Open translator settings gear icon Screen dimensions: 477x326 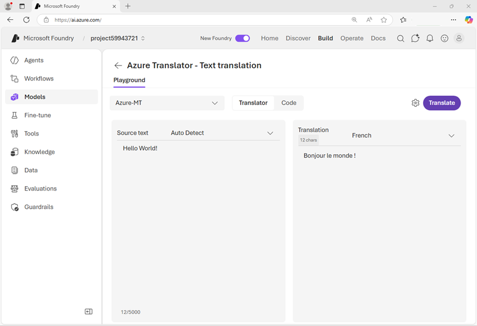(415, 103)
